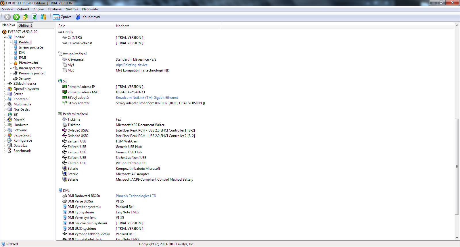Open the Nástroje menu

(72, 9)
